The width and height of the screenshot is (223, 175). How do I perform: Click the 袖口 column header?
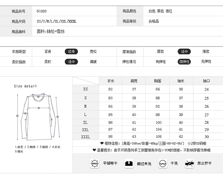(206, 81)
